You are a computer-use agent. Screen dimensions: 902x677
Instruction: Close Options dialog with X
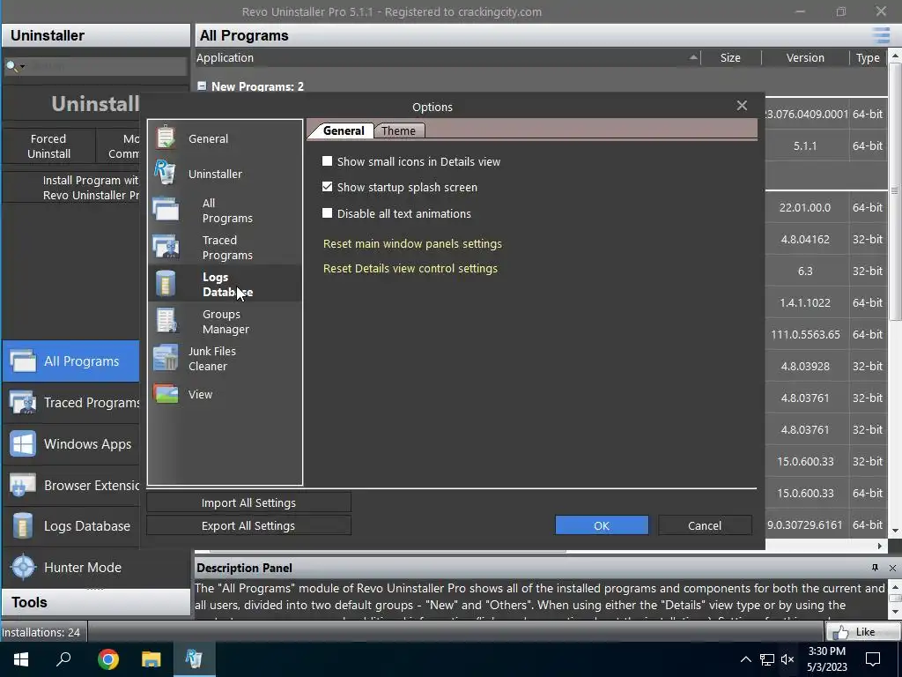point(742,106)
